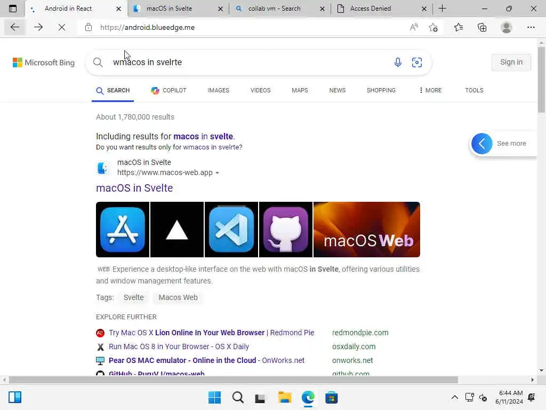Screen dimensions: 546x410
Task: Open tab actions menu icon
Action: click(13, 9)
